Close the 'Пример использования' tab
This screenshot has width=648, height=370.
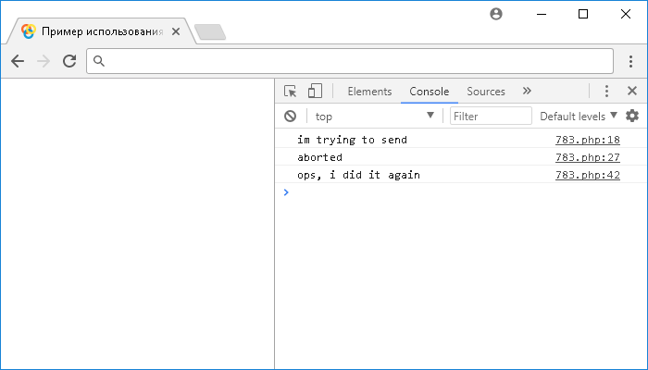tap(176, 31)
